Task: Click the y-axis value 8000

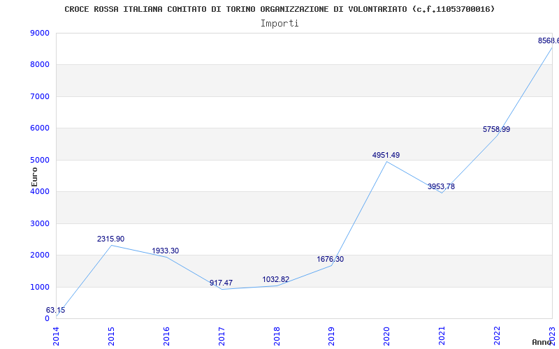Action: tap(40, 65)
